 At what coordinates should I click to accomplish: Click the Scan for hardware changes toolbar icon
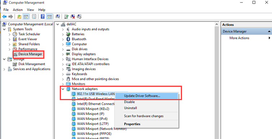coord(58,17)
